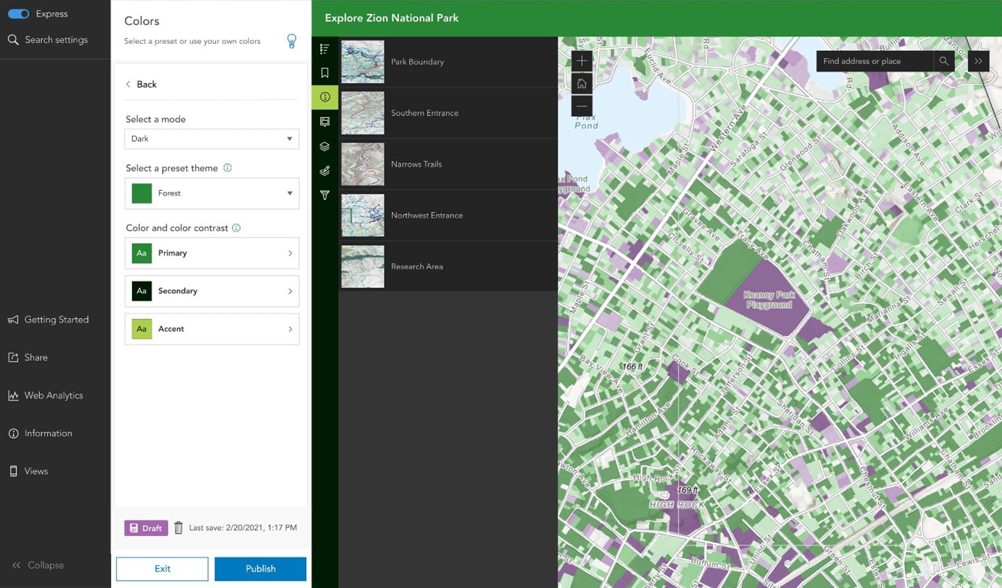
Task: Select the Southern Entrance thumbnail
Action: [x=362, y=113]
